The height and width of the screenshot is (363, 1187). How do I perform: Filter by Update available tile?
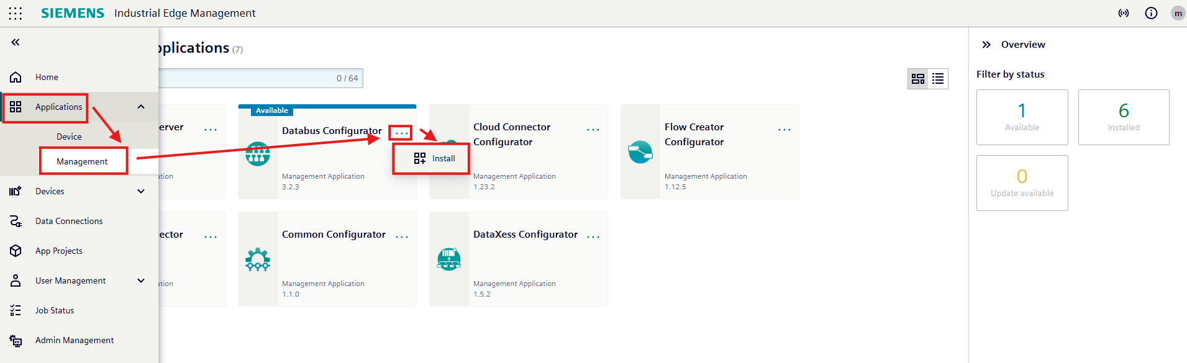(x=1022, y=183)
